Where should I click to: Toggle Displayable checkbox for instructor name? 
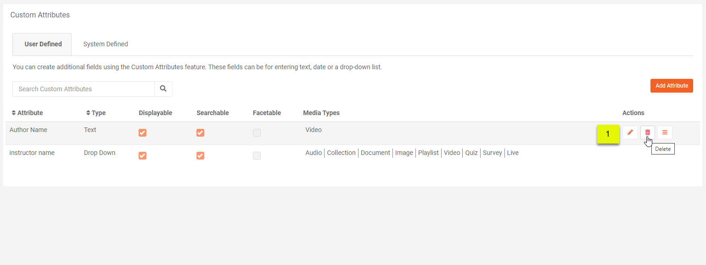(142, 156)
